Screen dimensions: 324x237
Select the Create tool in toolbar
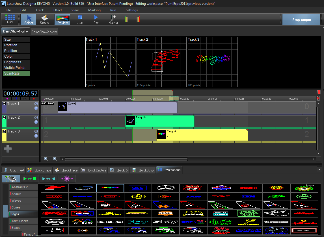coord(44,19)
